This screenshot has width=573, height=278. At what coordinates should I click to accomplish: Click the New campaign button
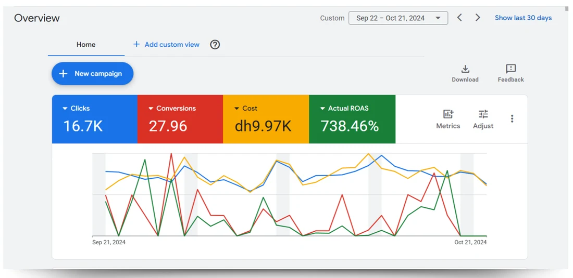click(x=92, y=74)
